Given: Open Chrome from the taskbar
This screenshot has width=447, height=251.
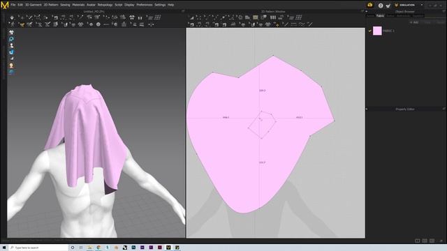Looking at the screenshot, I should pos(98,248).
